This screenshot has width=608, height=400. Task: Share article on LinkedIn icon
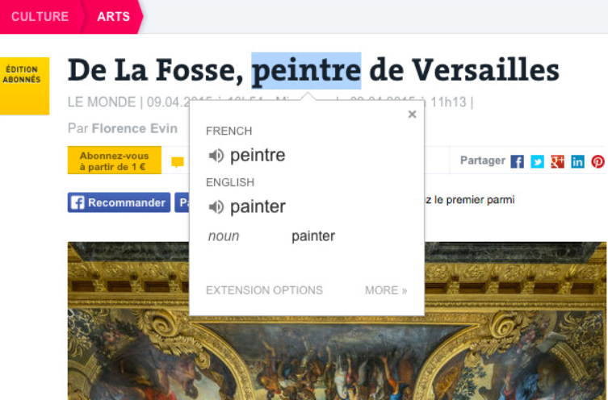pyautogui.click(x=577, y=161)
